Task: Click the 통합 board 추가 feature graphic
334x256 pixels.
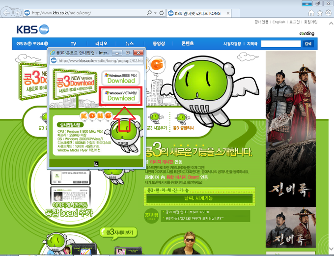Action: pos(69,210)
